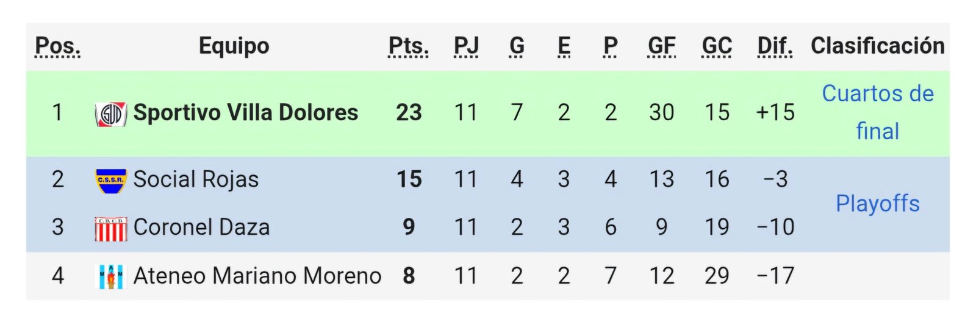Screen dimensions: 976x313
Task: Click the +15 goal difference cell
Action: 775,113
